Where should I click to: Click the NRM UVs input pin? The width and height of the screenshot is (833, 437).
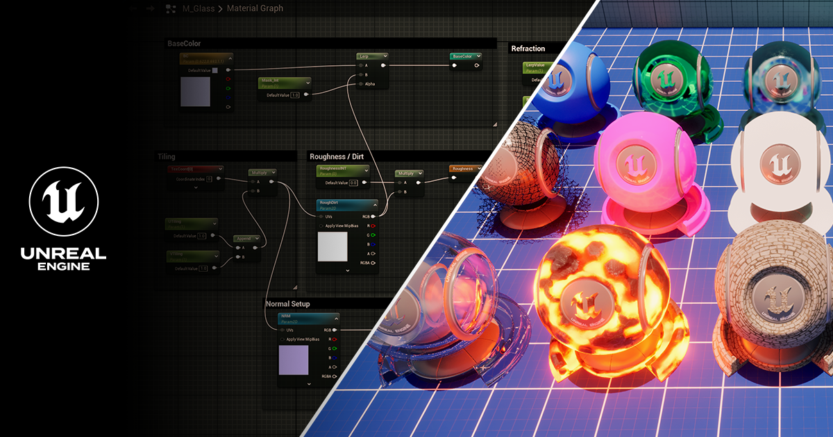pos(282,330)
